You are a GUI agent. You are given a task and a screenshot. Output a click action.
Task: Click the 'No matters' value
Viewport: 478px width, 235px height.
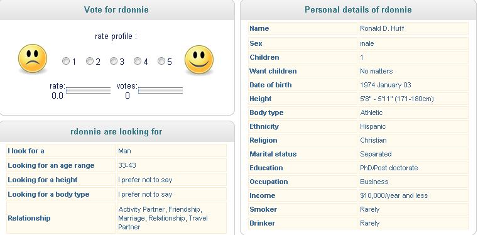[376, 71]
